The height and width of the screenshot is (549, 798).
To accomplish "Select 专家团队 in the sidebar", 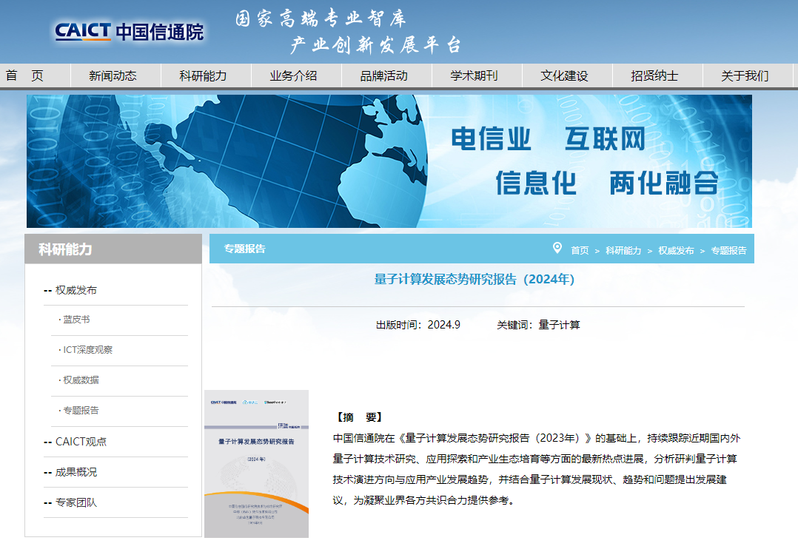I will pos(76,502).
